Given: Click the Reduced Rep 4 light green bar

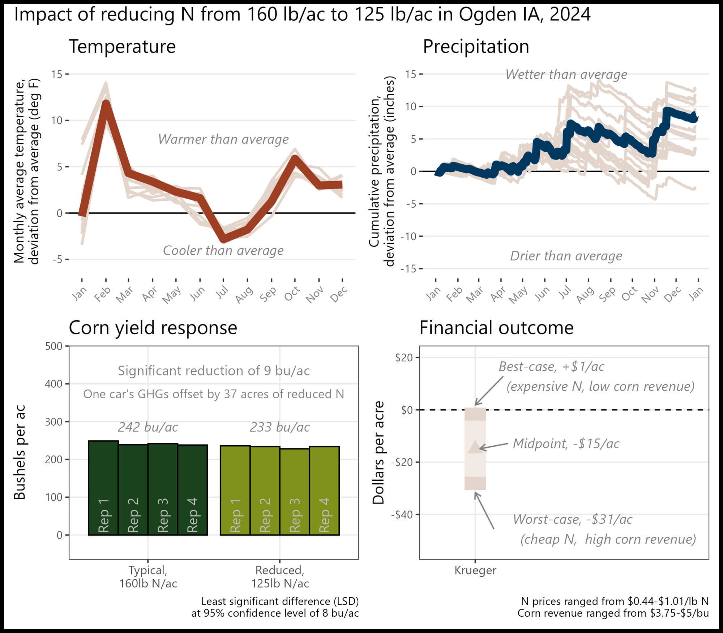Looking at the screenshot, I should point(324,491).
